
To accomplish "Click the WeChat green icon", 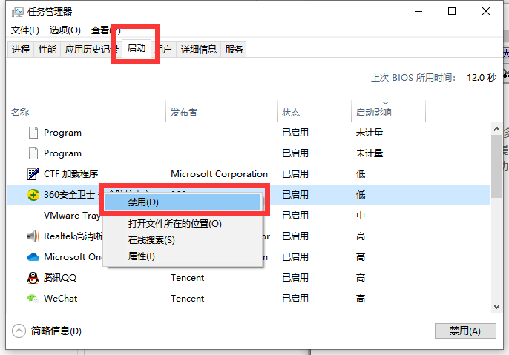I will [33, 299].
